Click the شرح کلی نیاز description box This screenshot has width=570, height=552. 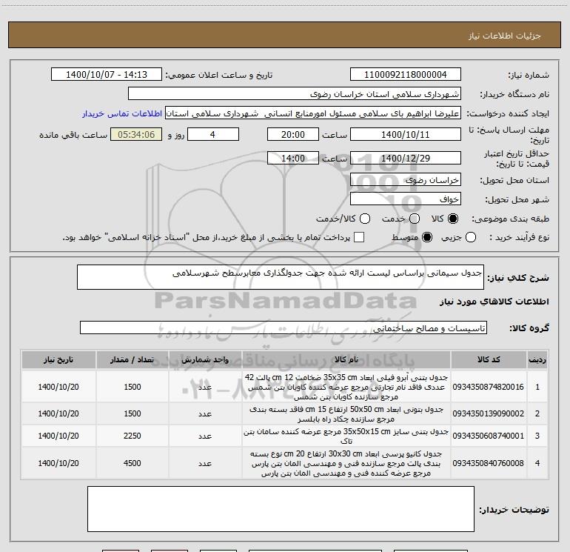click(281, 277)
